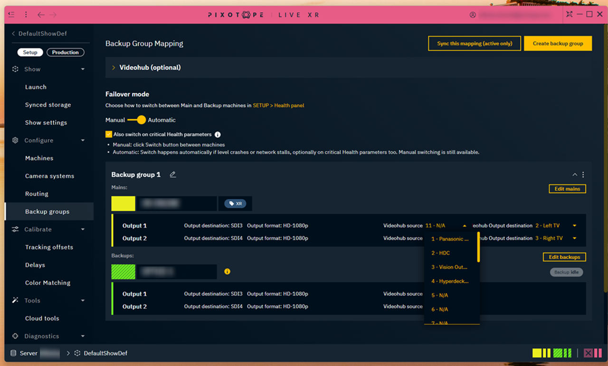This screenshot has width=608, height=366.
Task: Open the three-dot menu for Backup group 1
Action: (x=583, y=175)
